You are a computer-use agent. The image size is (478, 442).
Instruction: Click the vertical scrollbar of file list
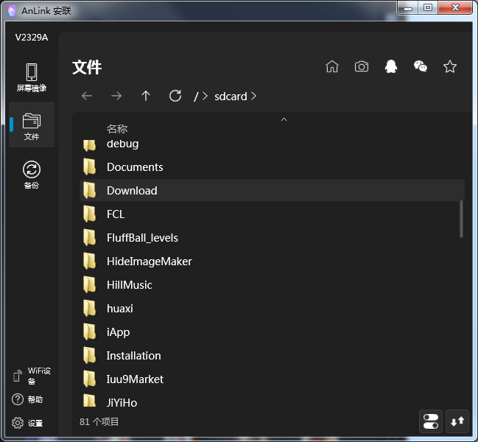462,219
